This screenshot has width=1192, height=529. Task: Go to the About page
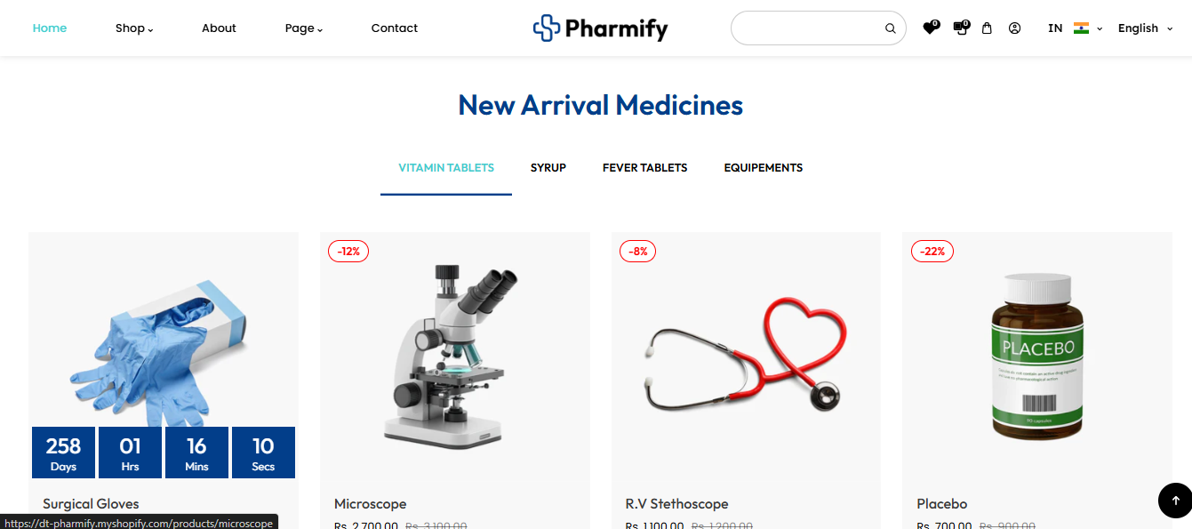pyautogui.click(x=219, y=28)
